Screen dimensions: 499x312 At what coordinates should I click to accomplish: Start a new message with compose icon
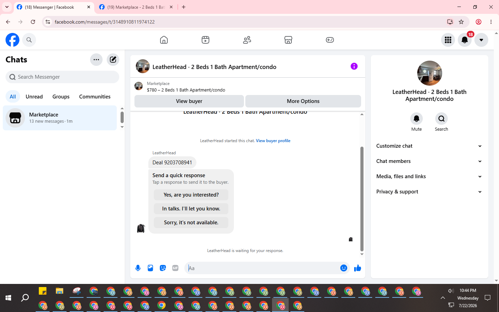pyautogui.click(x=113, y=60)
